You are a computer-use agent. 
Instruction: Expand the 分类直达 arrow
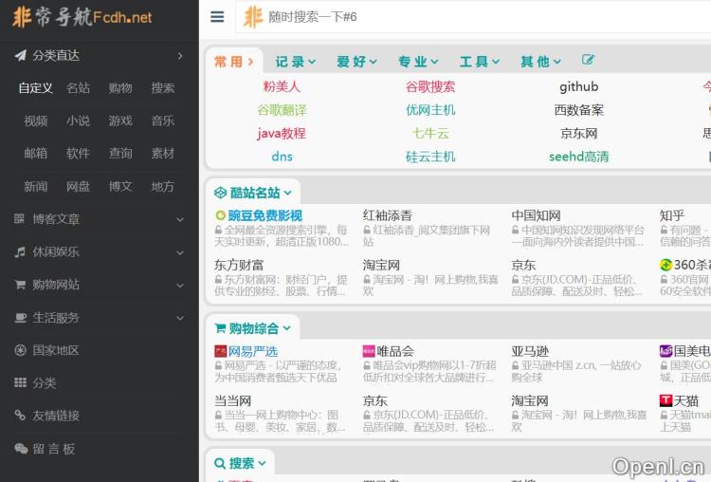point(180,56)
